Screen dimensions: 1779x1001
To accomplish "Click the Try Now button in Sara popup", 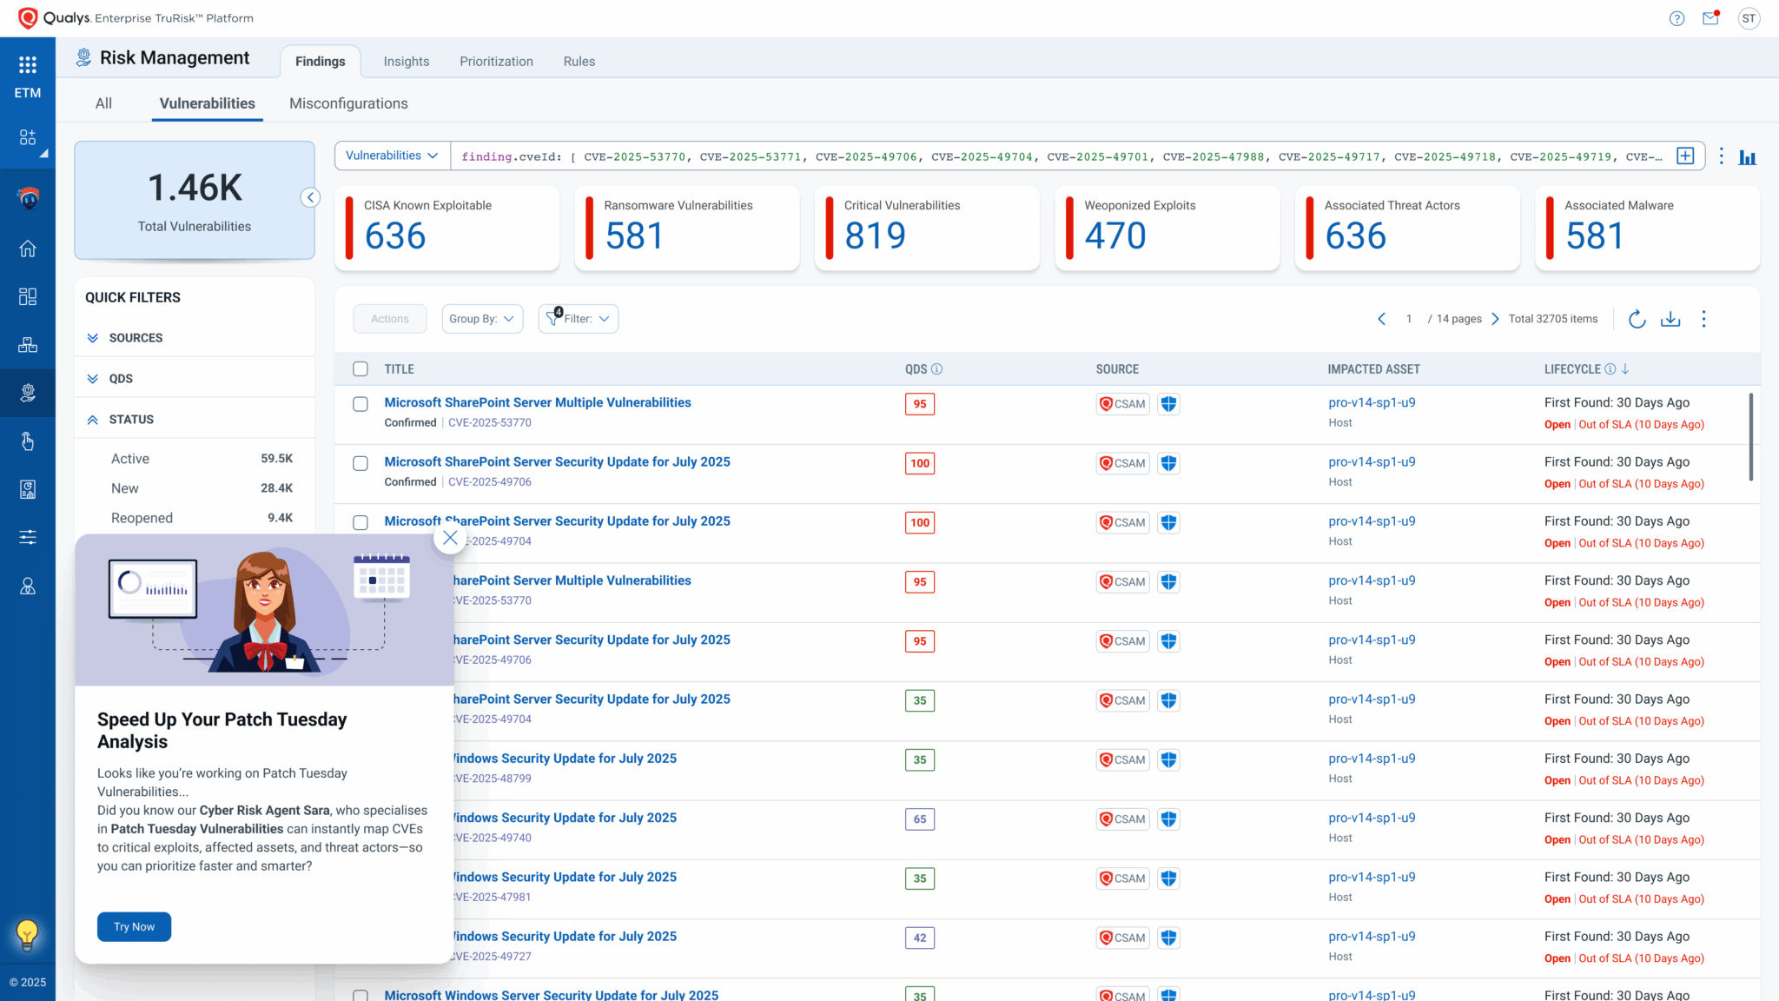I will pyautogui.click(x=134, y=926).
